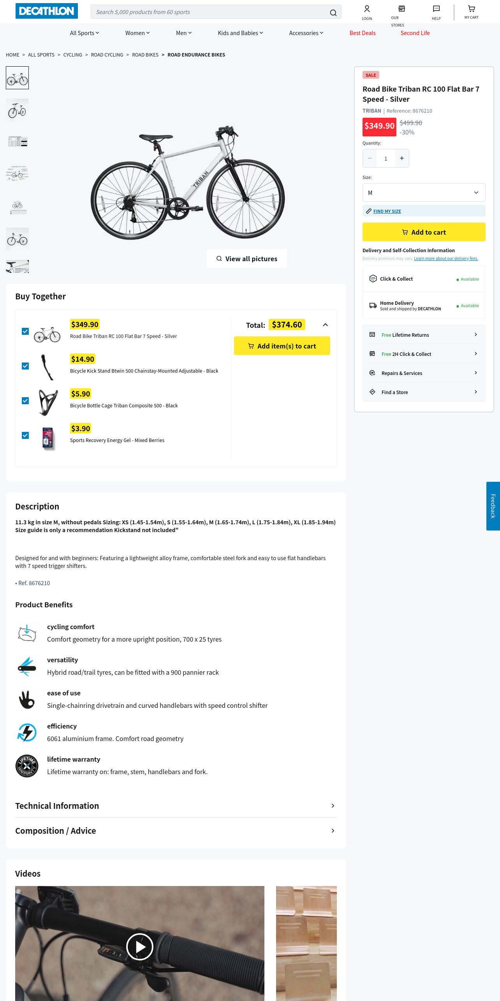Screen dimensions: 500x1001
Task: Open Free Lifetime Returns row arrow
Action: [476, 334]
